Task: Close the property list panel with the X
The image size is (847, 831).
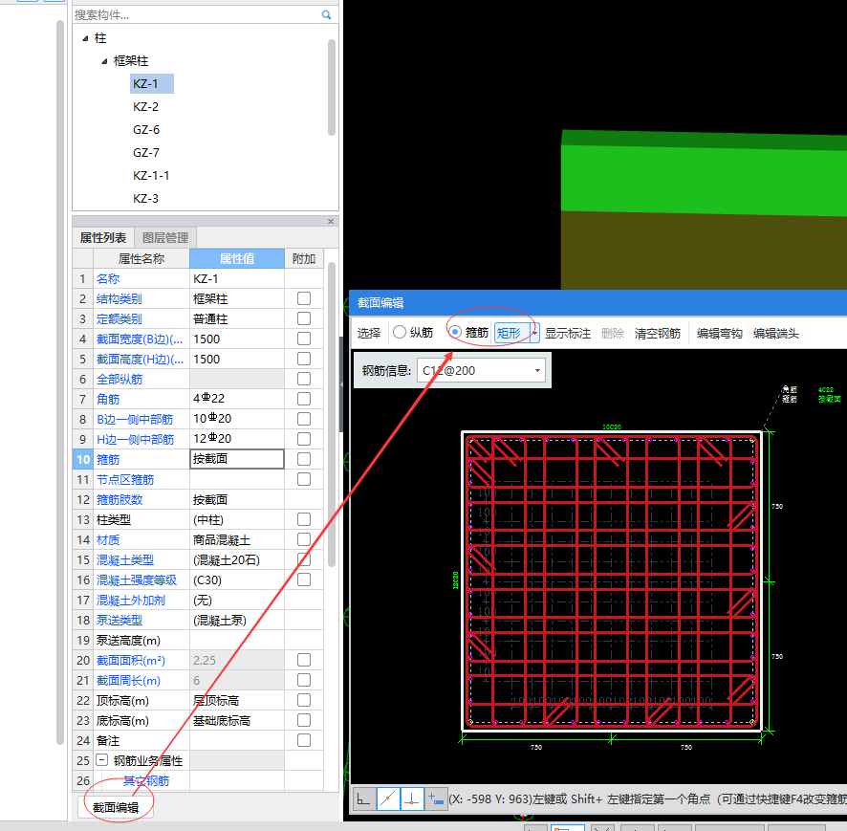Action: coord(331,222)
